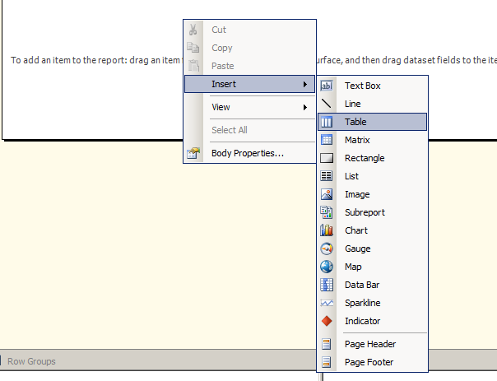Expand the View submenu arrow
The height and width of the screenshot is (381, 497).
point(305,108)
